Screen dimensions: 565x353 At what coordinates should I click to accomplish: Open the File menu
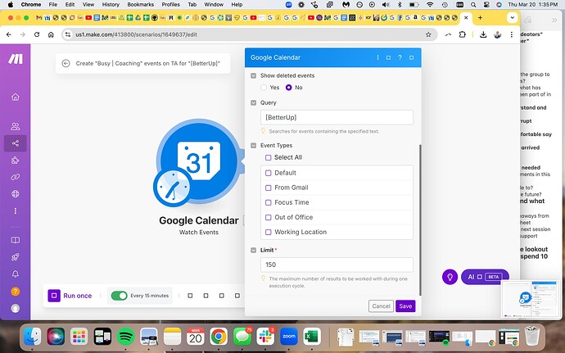[53, 5]
